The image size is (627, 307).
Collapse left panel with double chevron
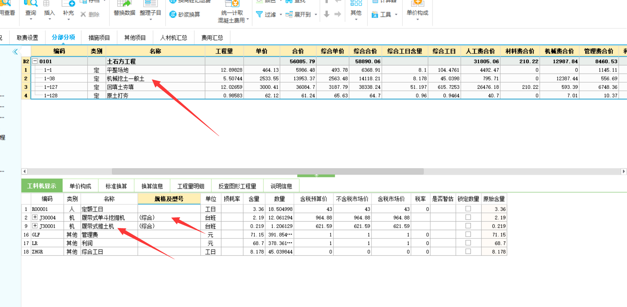click(15, 52)
